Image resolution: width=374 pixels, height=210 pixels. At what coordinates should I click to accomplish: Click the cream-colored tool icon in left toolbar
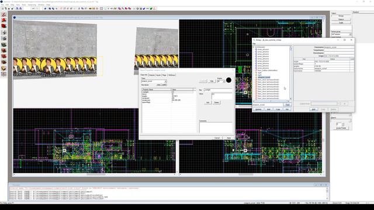(x=4, y=68)
